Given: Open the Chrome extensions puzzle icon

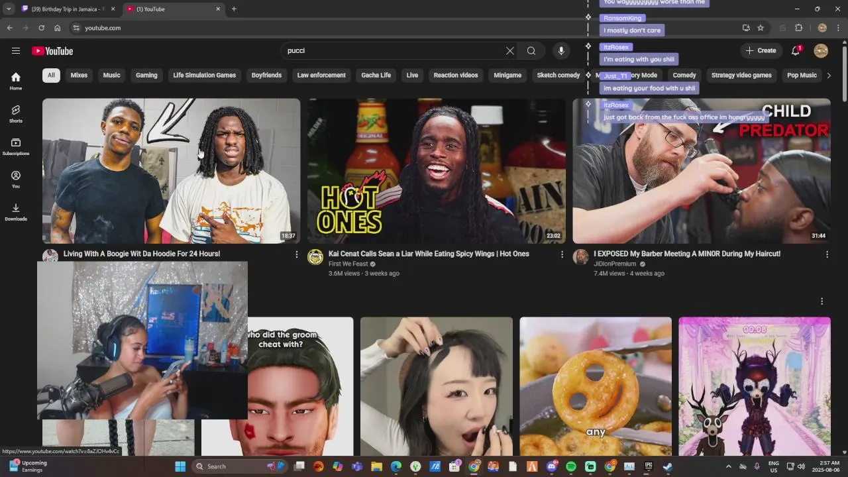Looking at the screenshot, I should tap(798, 28).
